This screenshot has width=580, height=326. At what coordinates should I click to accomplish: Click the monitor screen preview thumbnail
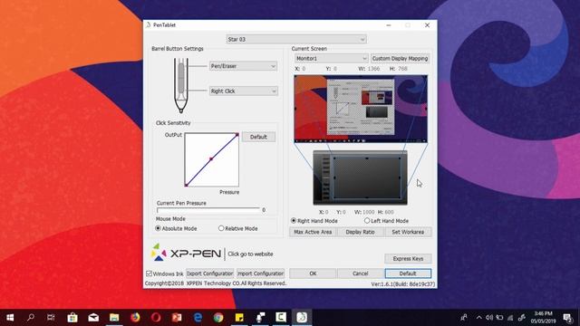click(361, 109)
